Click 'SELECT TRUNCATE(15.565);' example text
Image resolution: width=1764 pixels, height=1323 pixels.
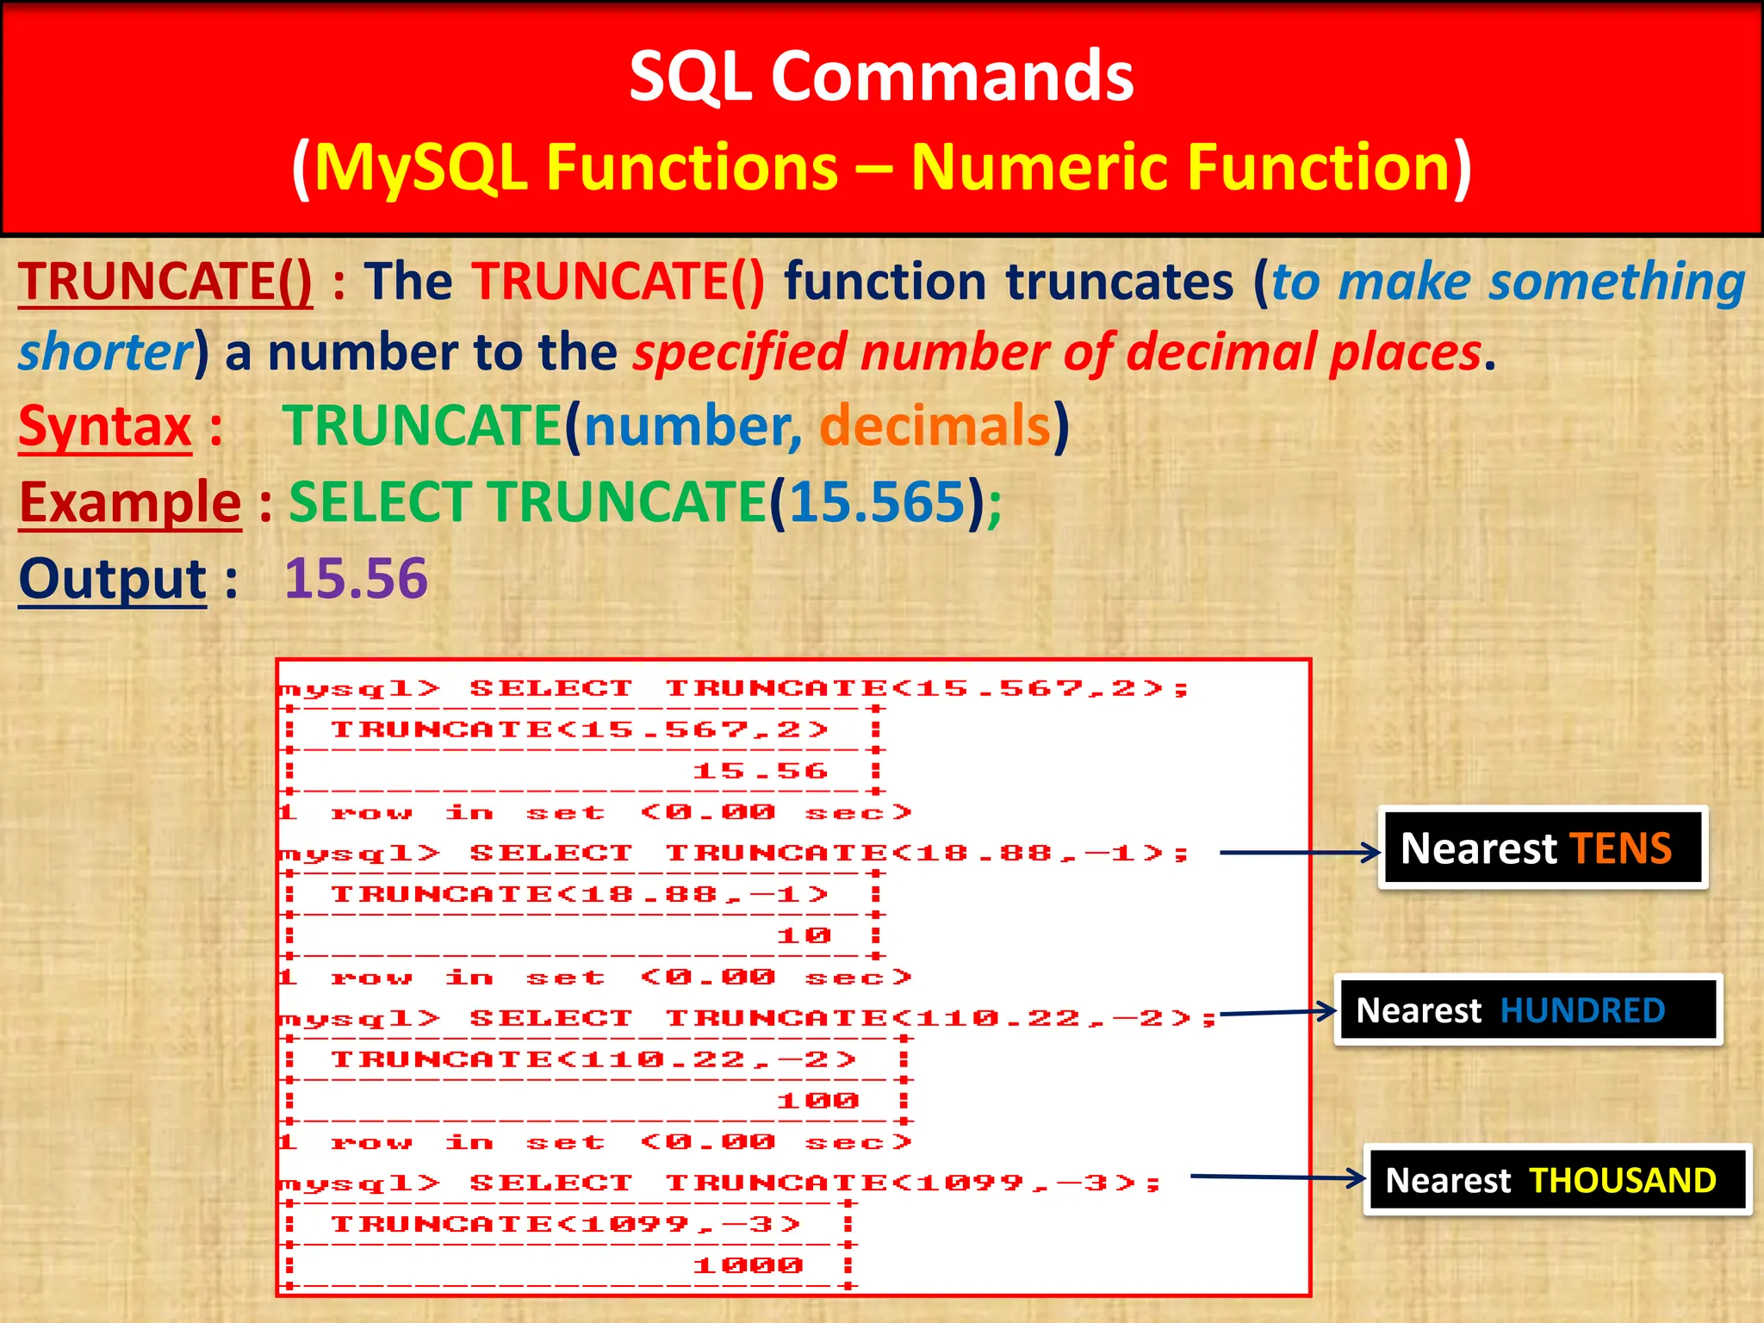645,502
